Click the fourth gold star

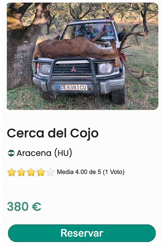click(41, 172)
